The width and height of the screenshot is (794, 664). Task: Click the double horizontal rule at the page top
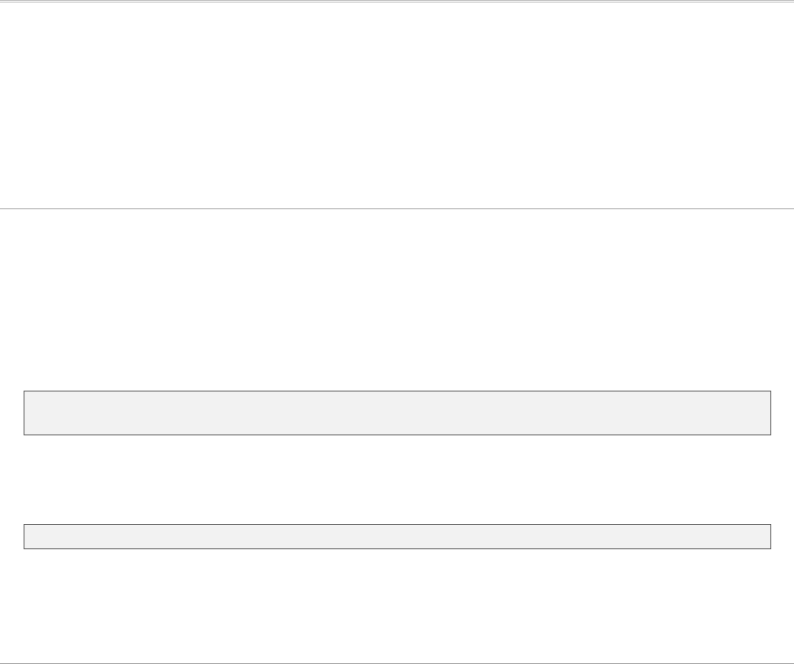point(397,2)
